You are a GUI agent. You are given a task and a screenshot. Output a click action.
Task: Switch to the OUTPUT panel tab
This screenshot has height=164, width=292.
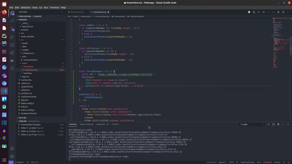(115, 124)
